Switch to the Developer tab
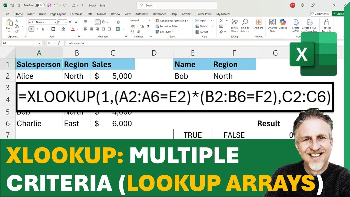The image size is (350, 197). [159, 14]
